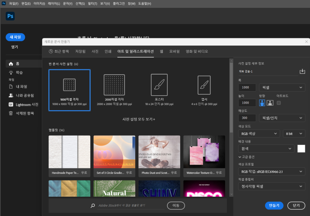This screenshot has width=310, height=216.
Task: Click the white background color swatch
Action: [x=301, y=148]
